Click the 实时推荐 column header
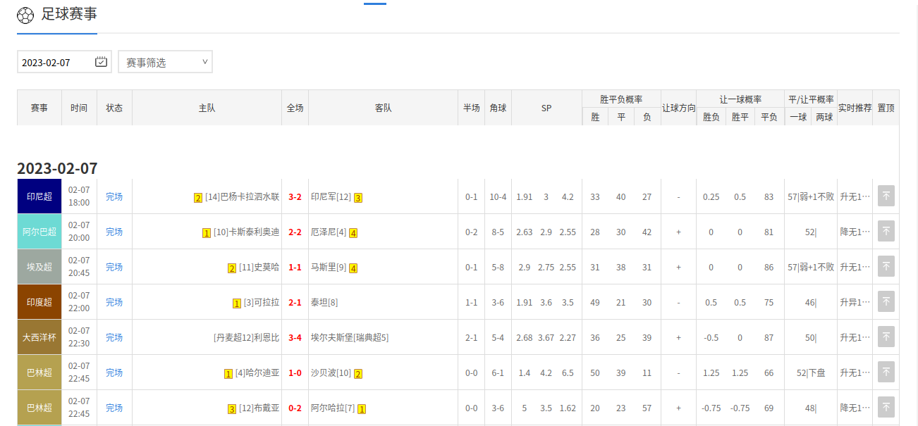The image size is (918, 426). (855, 108)
